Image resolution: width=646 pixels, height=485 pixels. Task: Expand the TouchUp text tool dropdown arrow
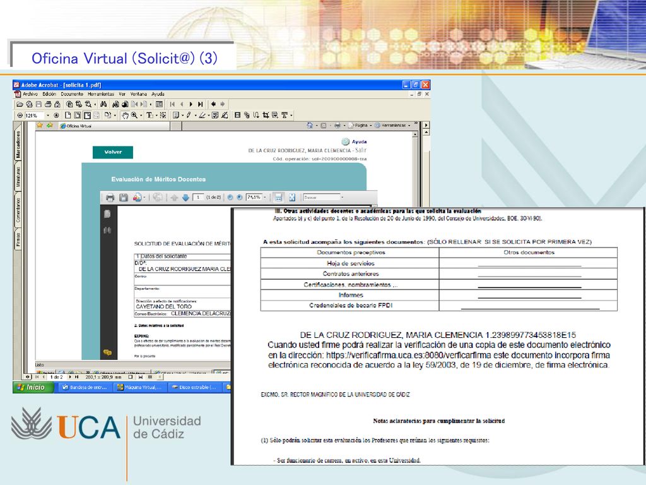(291, 116)
